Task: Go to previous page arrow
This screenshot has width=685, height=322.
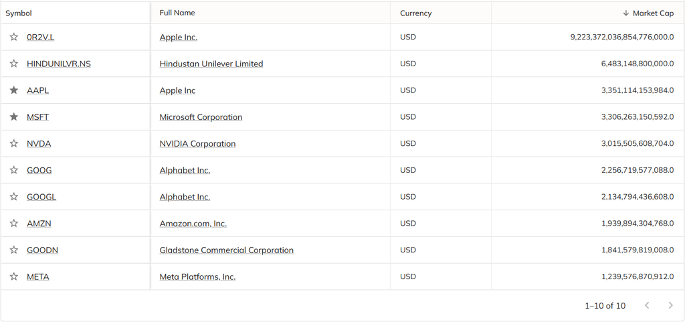Action: pos(647,305)
